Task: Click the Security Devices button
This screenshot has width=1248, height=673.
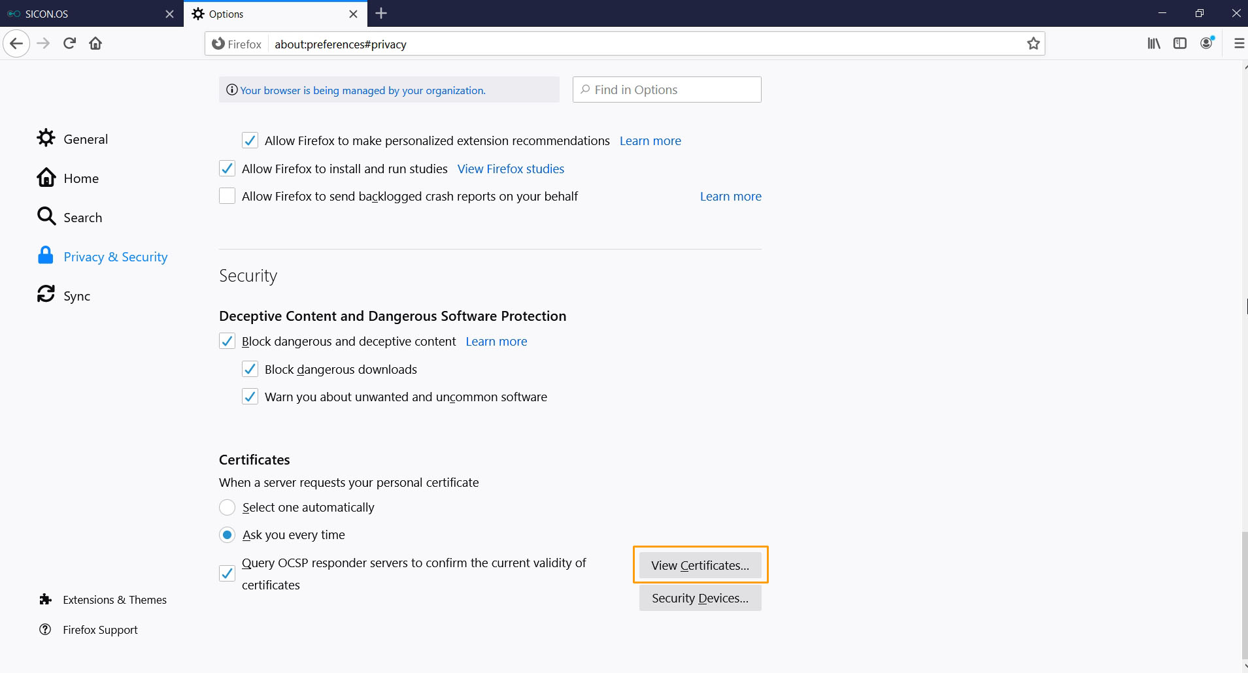Action: (x=700, y=598)
